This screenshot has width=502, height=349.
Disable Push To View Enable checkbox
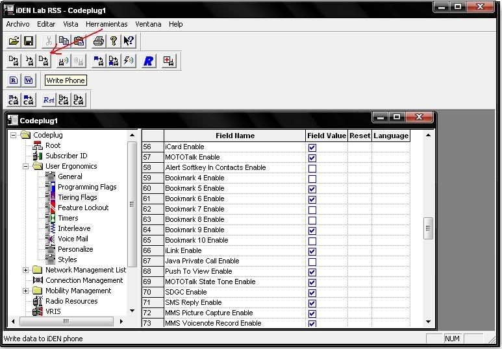(x=312, y=272)
